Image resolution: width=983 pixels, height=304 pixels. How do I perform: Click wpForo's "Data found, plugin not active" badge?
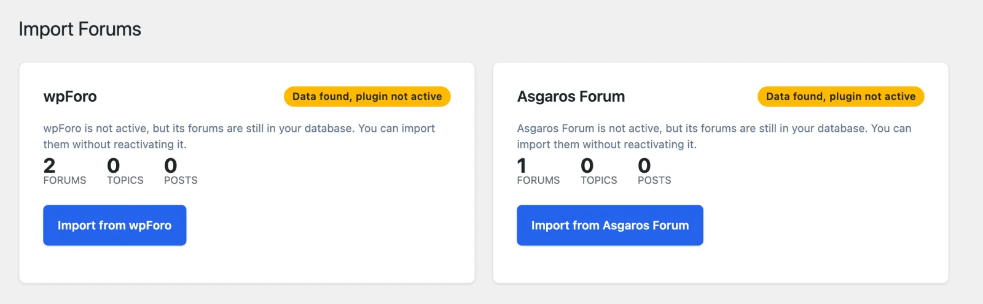point(367,97)
